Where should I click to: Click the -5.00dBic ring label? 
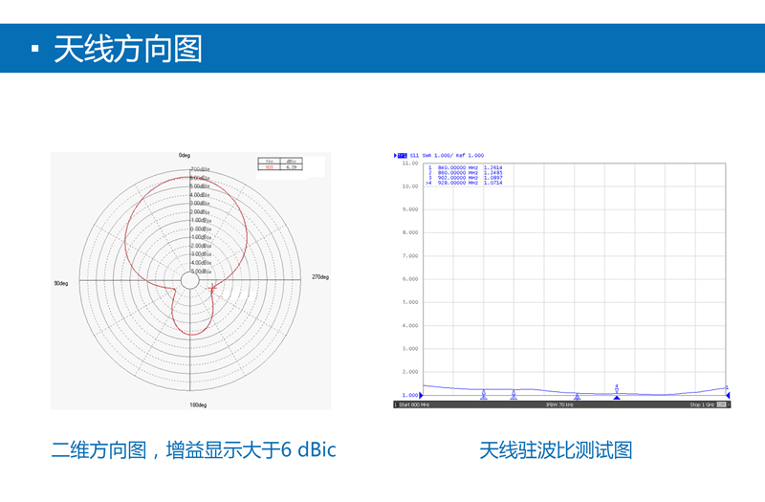pyautogui.click(x=201, y=272)
